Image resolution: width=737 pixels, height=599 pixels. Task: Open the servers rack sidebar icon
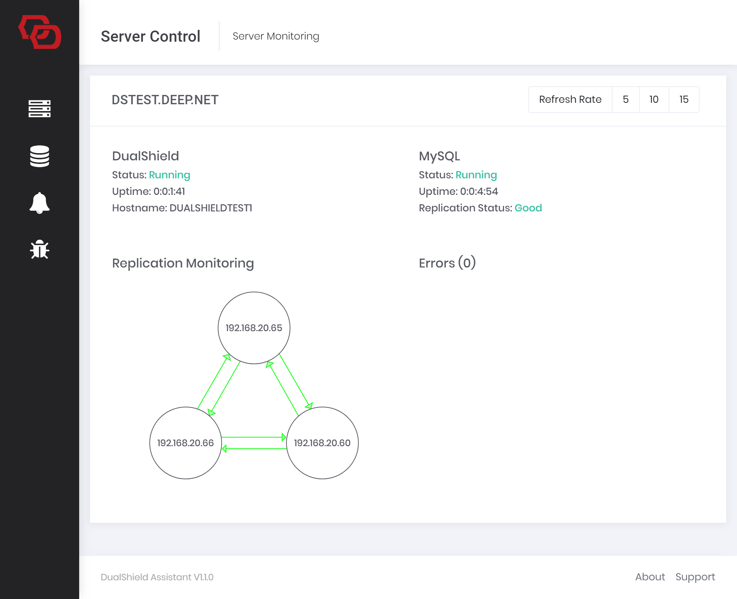click(x=40, y=109)
